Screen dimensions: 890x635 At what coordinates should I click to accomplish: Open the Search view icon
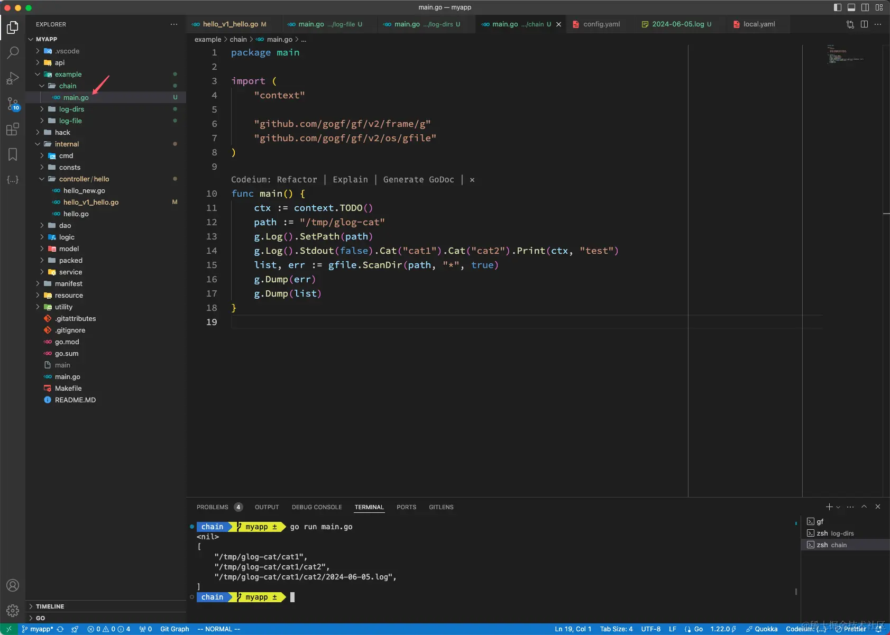pyautogui.click(x=13, y=52)
